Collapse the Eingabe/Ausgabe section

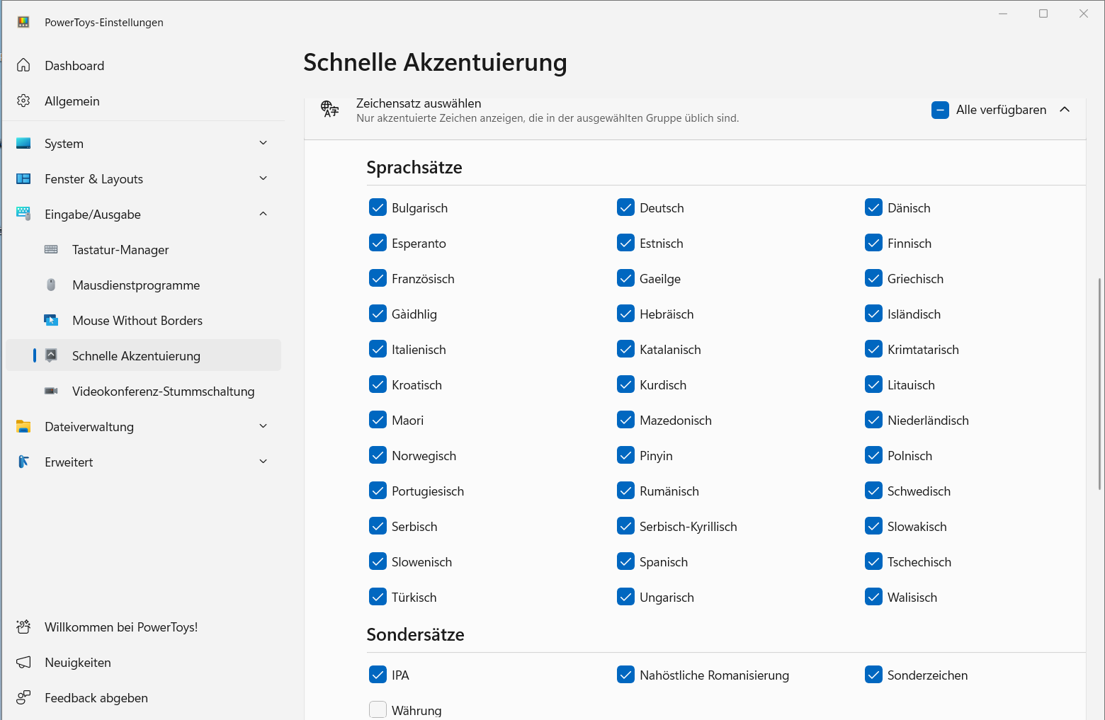(x=263, y=214)
